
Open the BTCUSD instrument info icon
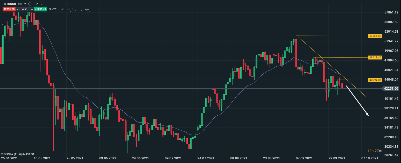[30, 4]
